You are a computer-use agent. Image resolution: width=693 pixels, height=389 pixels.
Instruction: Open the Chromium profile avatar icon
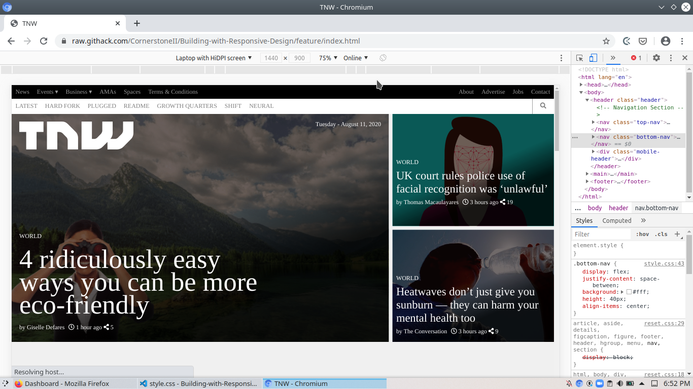(666, 41)
